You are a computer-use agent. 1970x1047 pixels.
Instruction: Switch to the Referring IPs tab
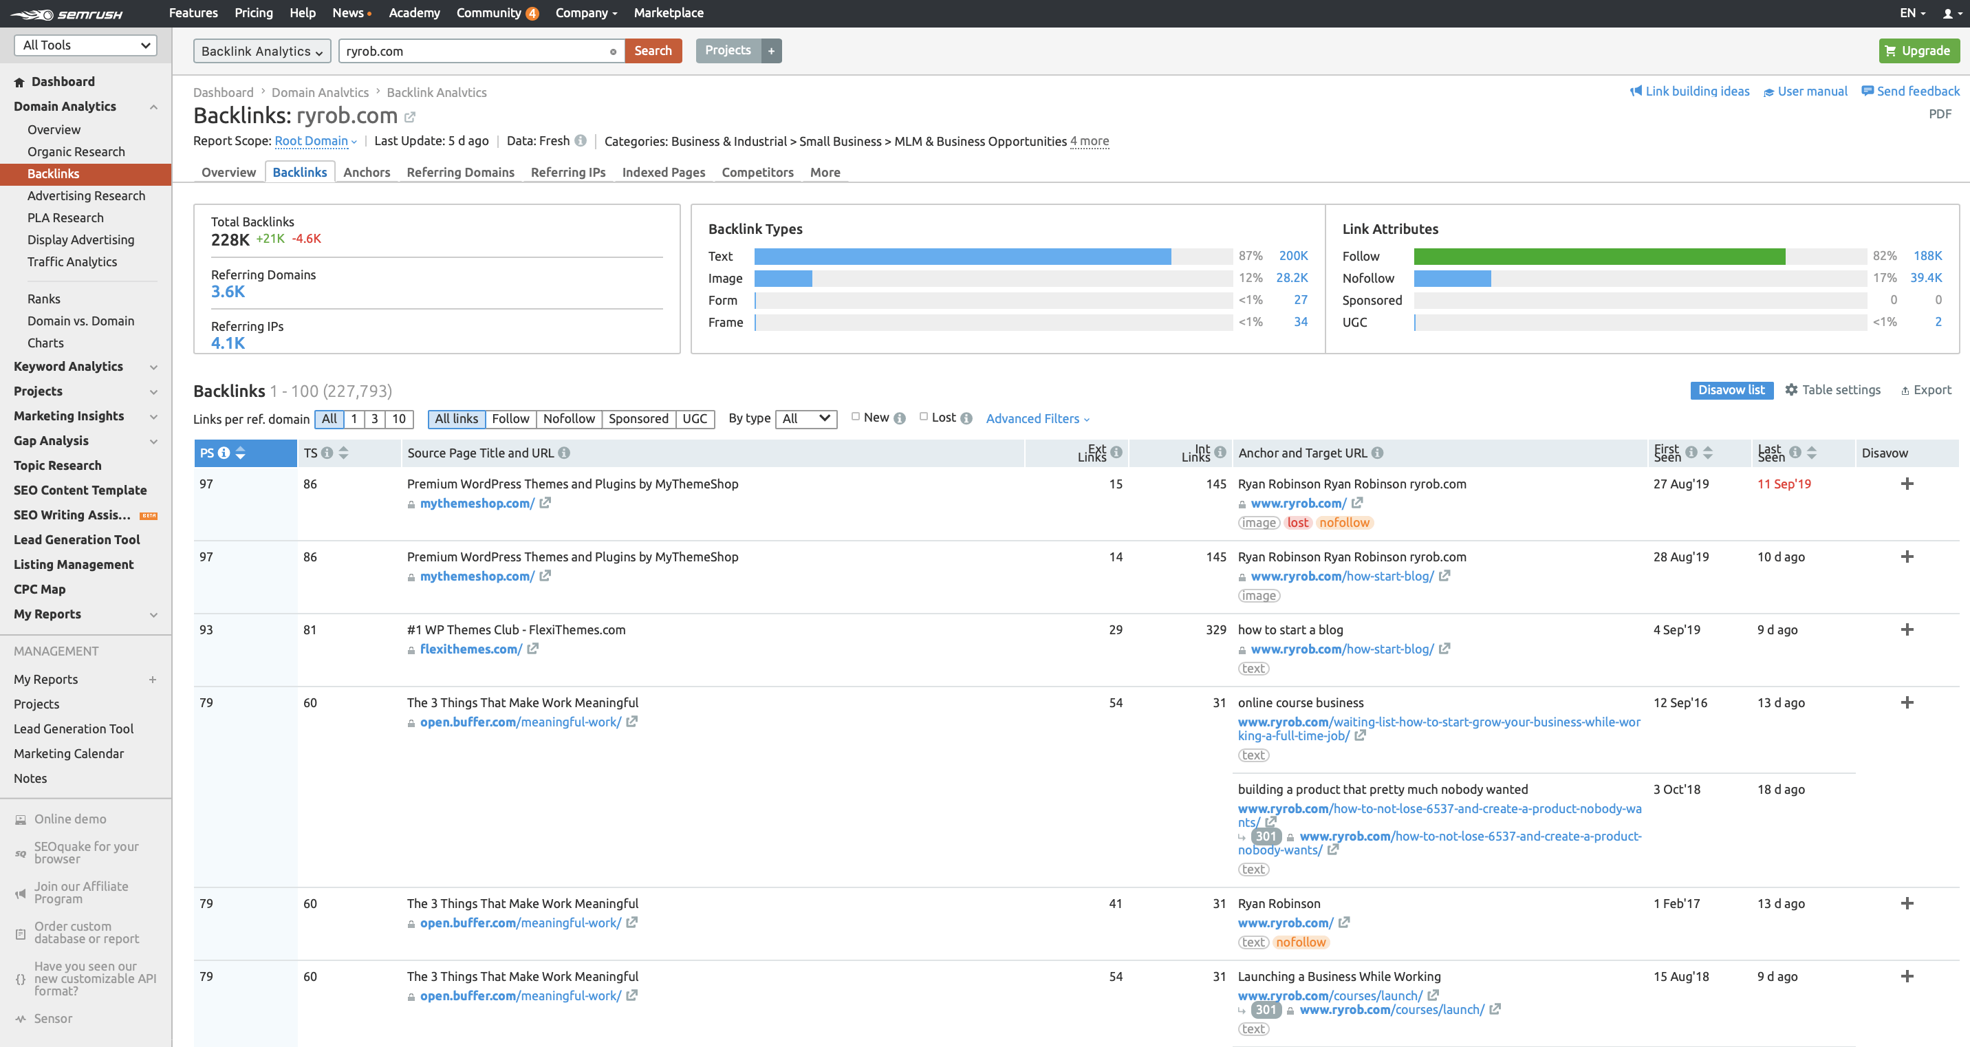(568, 172)
